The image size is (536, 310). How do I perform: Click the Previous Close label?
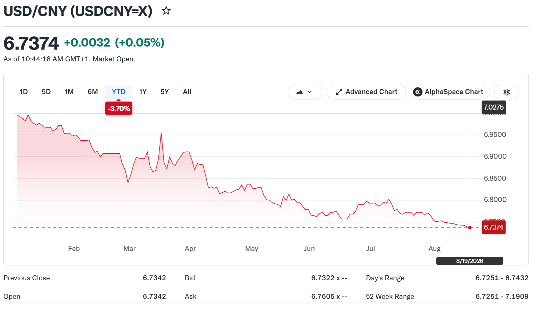(27, 278)
